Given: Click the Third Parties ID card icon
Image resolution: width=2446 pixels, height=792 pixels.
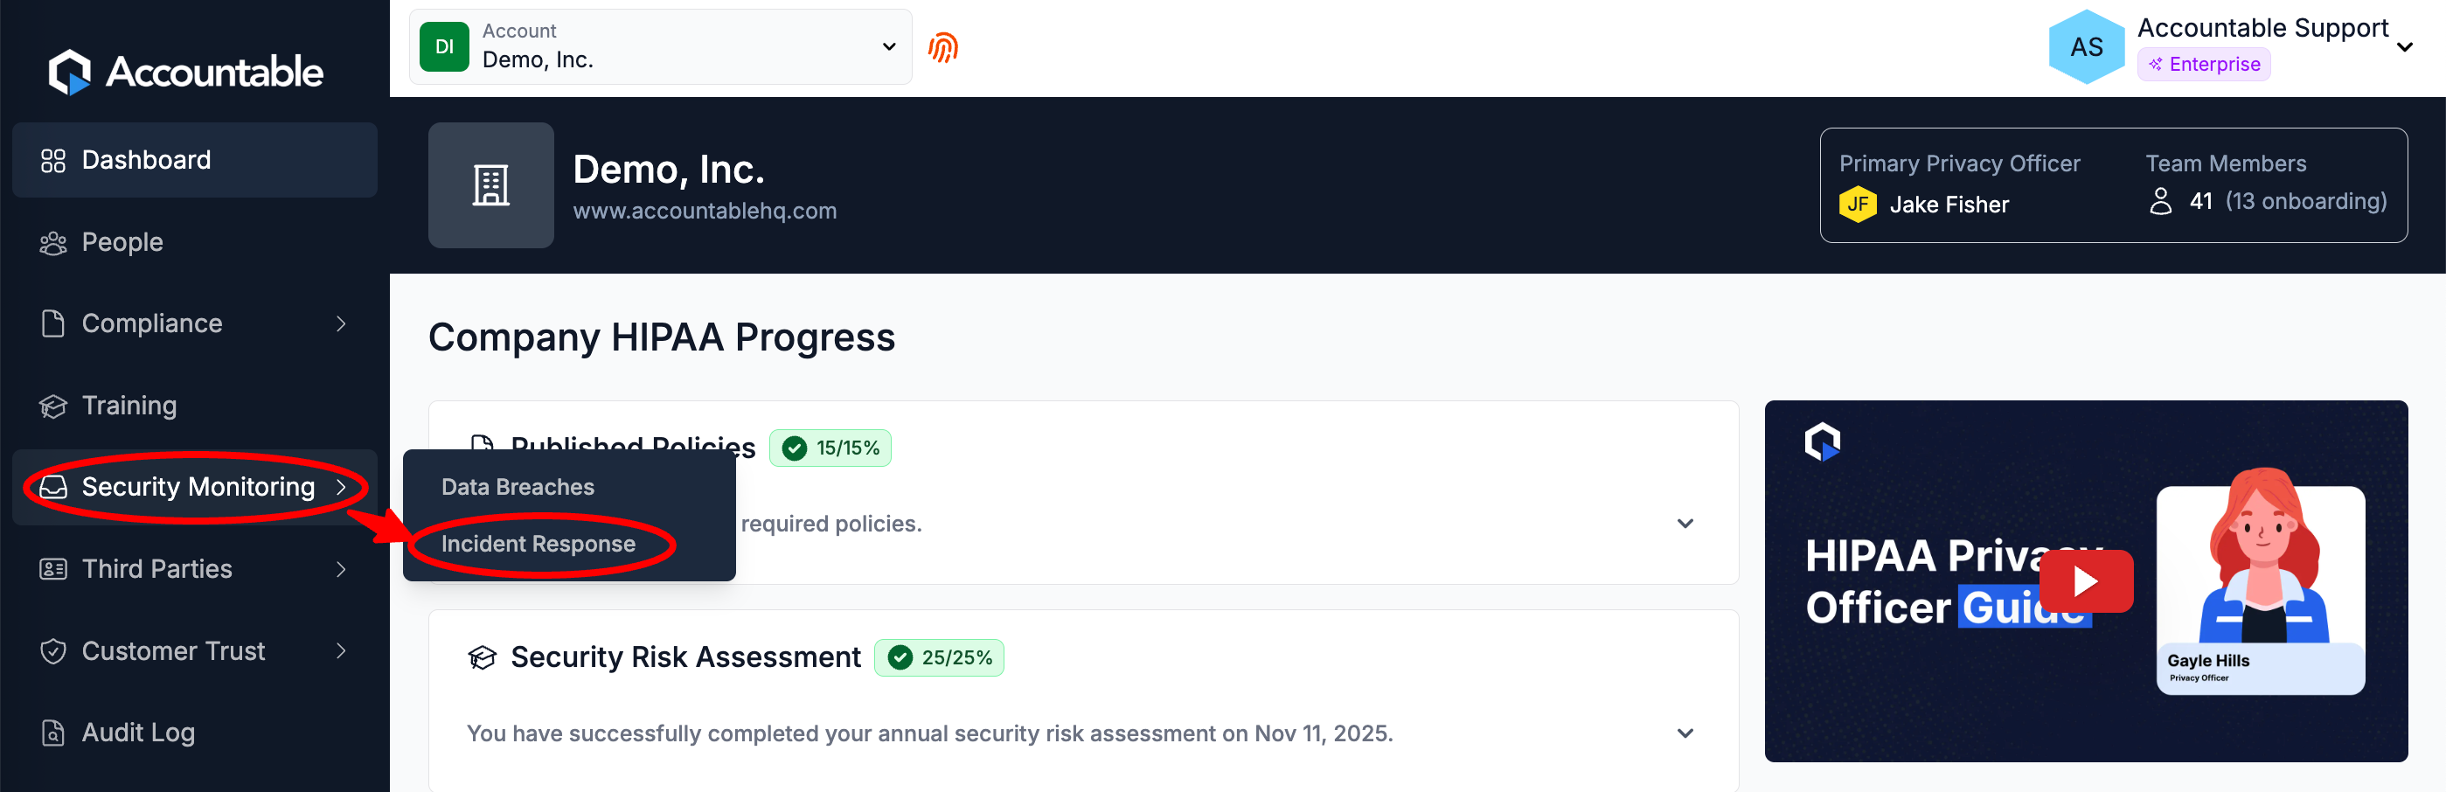Looking at the screenshot, I should [x=53, y=570].
